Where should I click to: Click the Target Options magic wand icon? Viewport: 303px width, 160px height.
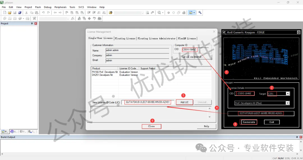click(x=73, y=18)
